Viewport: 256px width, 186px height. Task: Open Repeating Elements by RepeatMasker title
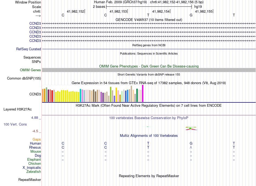[x=149, y=176]
